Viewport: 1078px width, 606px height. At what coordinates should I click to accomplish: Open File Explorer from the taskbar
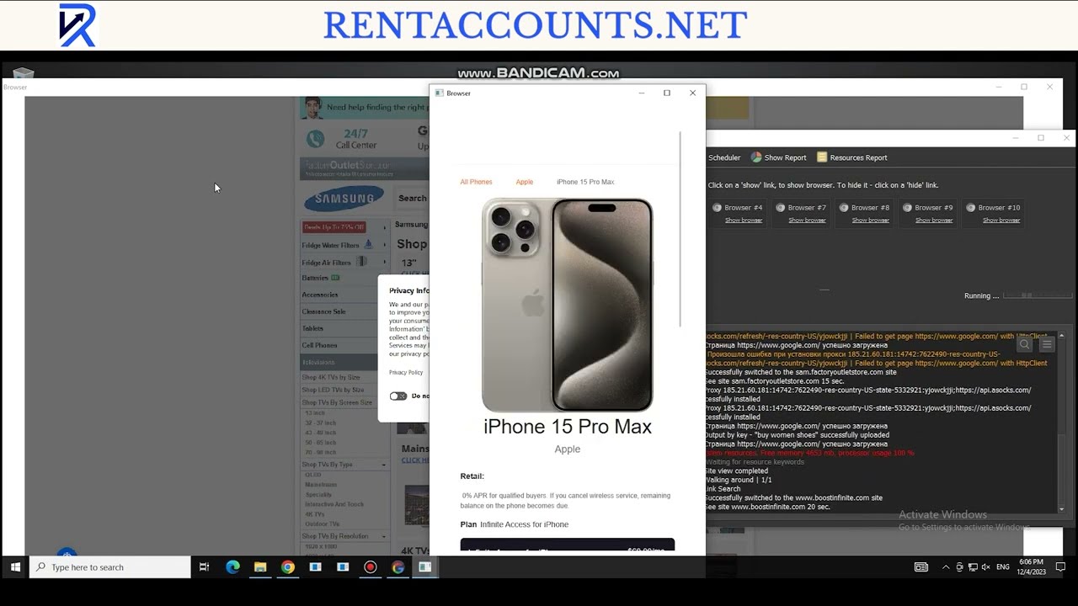(x=260, y=567)
